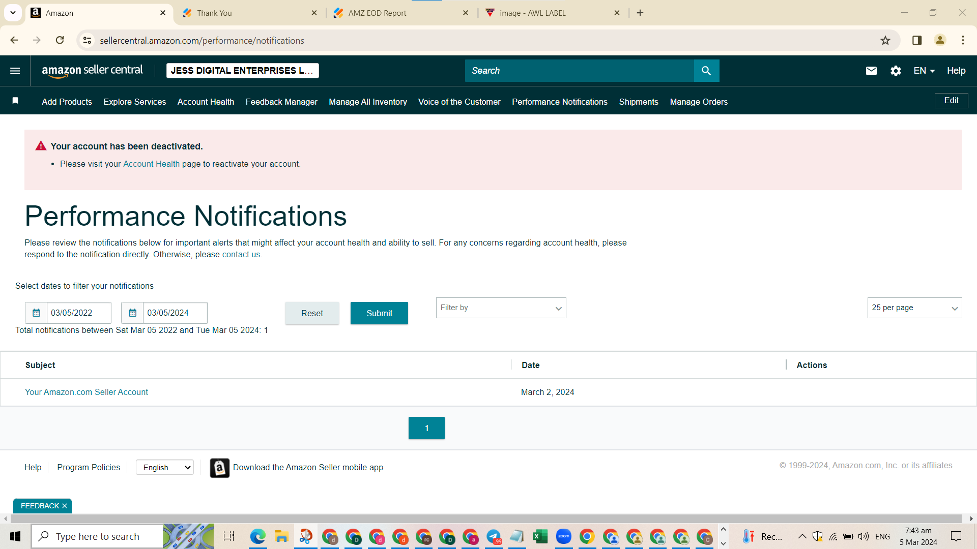Open Excel from the taskbar

[x=540, y=536]
